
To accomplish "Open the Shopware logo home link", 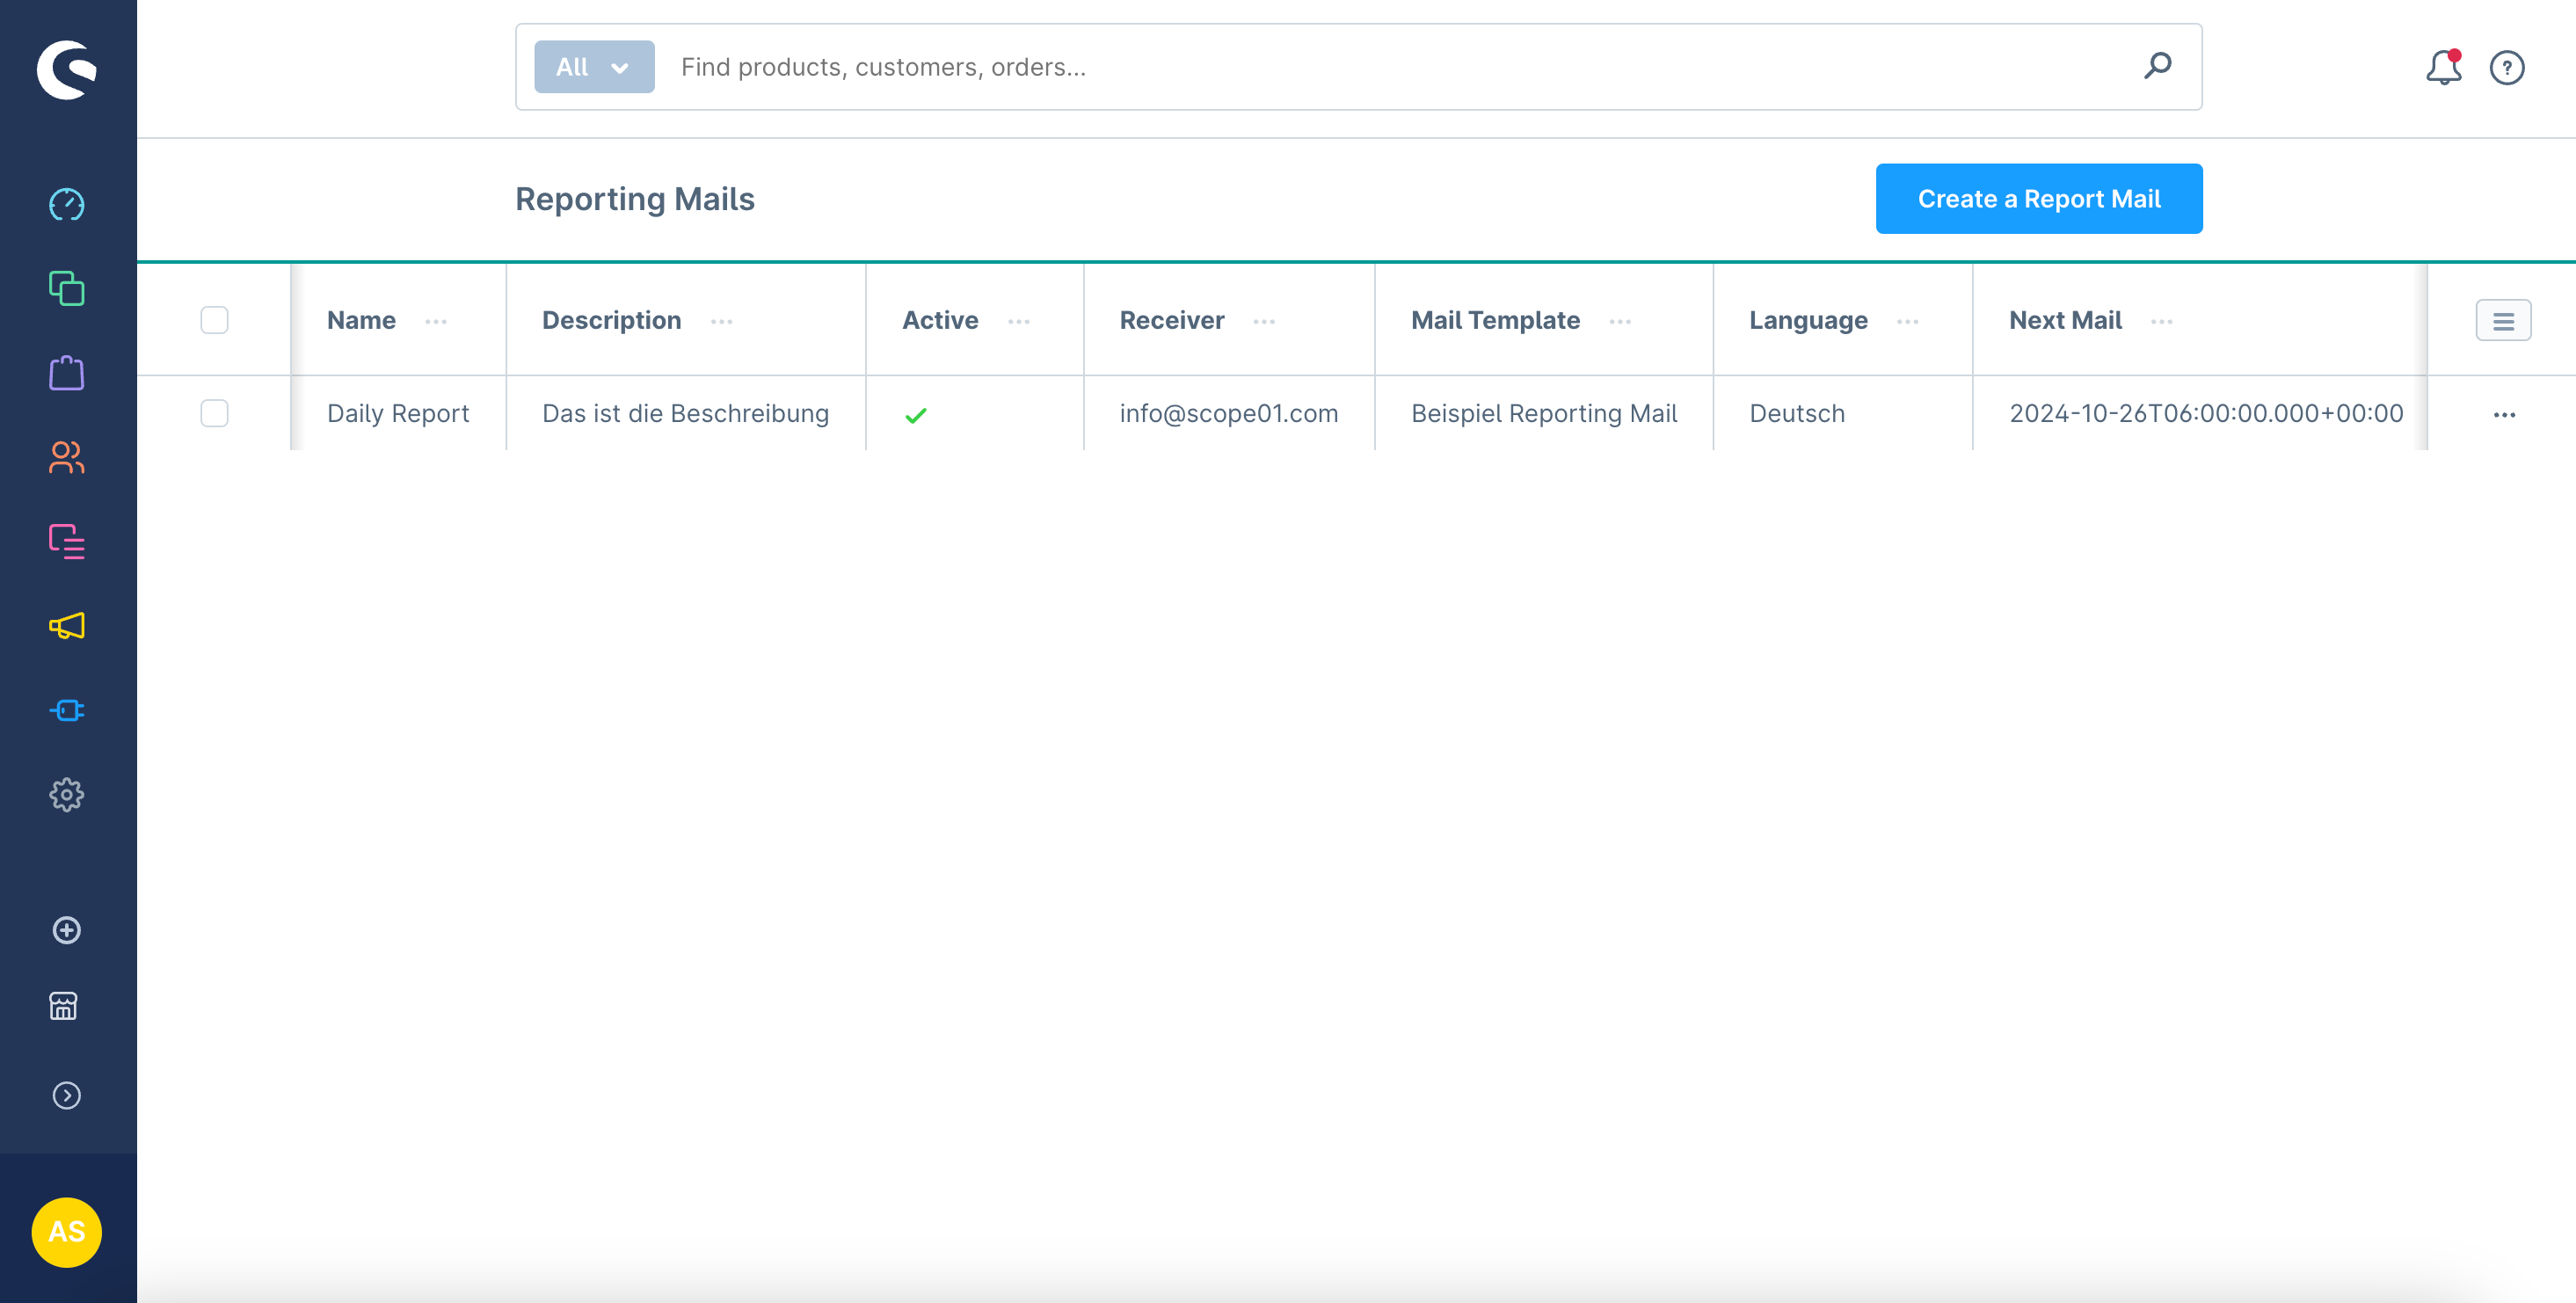I will pos(67,69).
